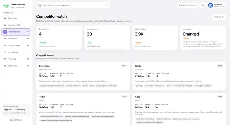Click the DR badge on Tiime card
This screenshot has height=125, width=230.
(x=124, y=97)
